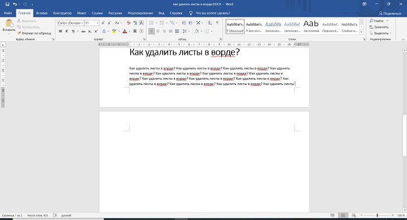Apply the Обычный (Normal) style
Screen dimensions: 407x220
tap(235, 26)
